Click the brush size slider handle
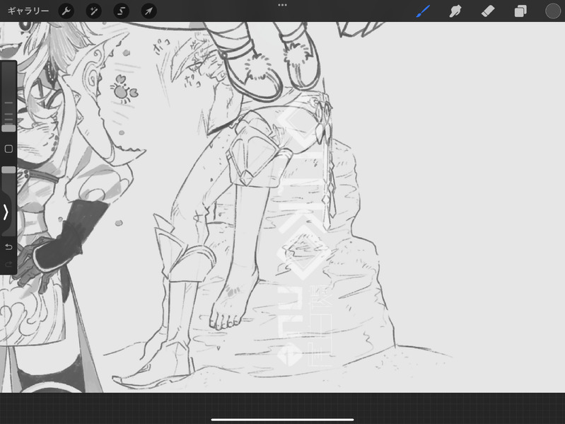Viewport: 565px width, 424px height. pyautogui.click(x=8, y=128)
